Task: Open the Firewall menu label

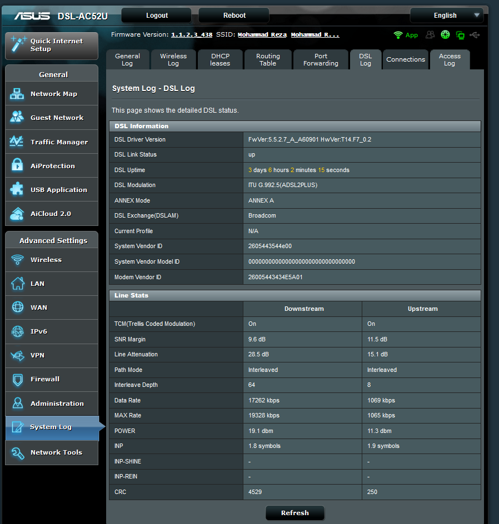Action: (45, 379)
